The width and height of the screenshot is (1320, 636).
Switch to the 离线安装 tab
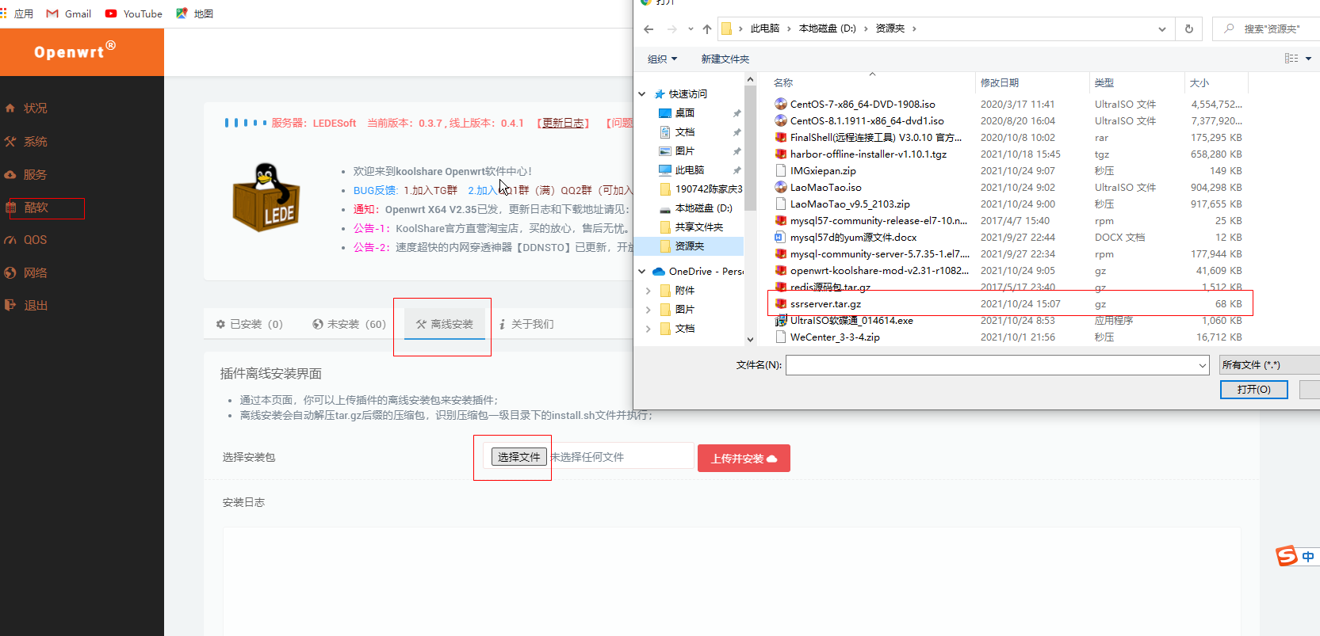tap(445, 324)
